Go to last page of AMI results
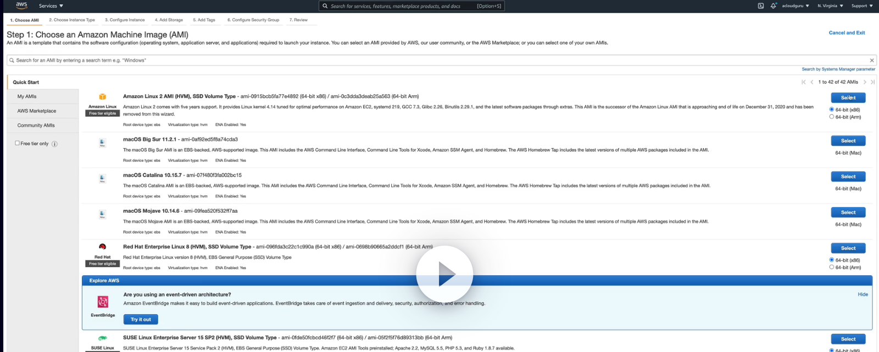879x352 pixels. [x=872, y=82]
